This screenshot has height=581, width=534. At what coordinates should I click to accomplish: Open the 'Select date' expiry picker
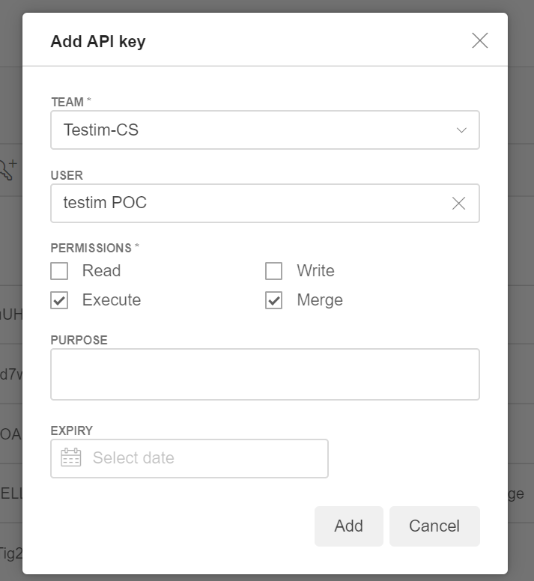(202, 458)
